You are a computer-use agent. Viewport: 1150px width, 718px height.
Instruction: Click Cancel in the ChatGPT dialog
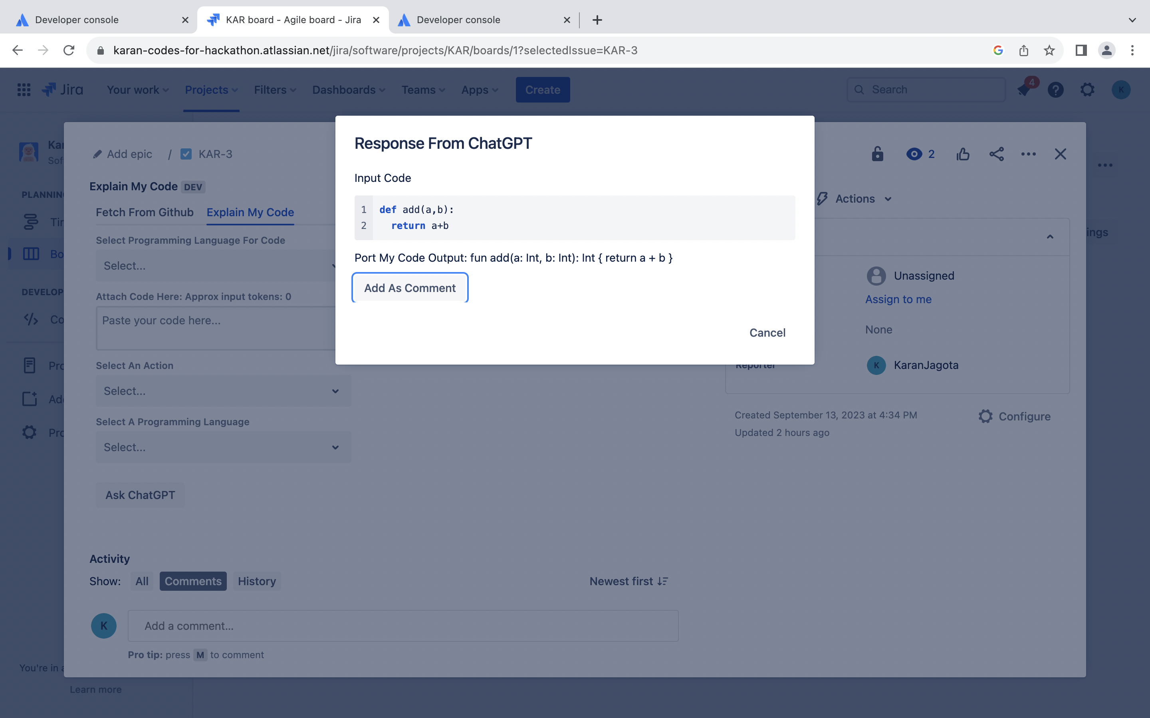click(x=767, y=332)
